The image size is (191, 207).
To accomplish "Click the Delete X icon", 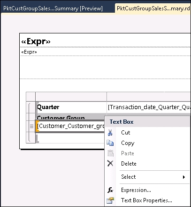I will [x=110, y=163].
